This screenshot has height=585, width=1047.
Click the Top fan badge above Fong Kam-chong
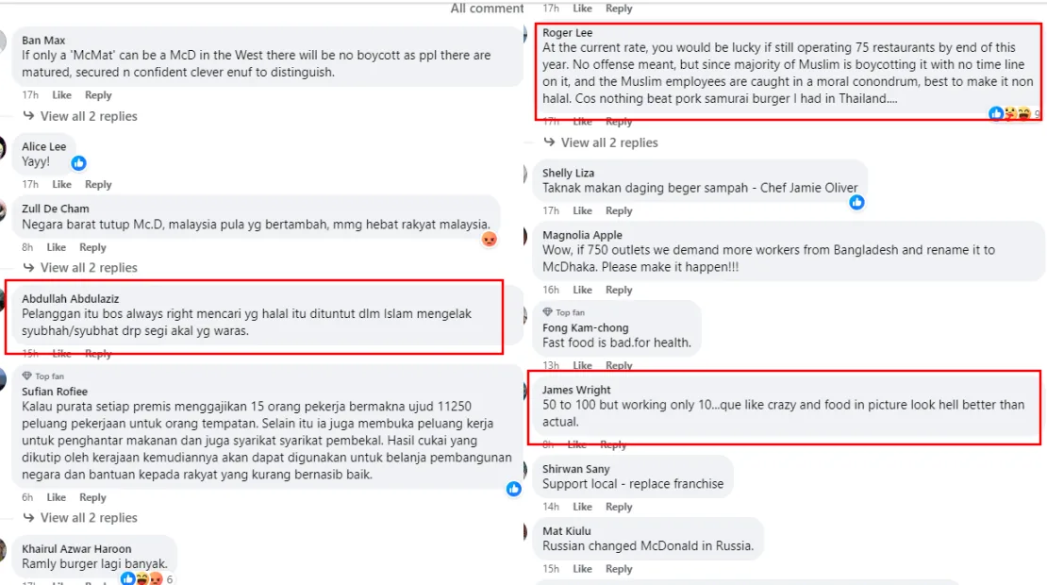[x=564, y=312]
